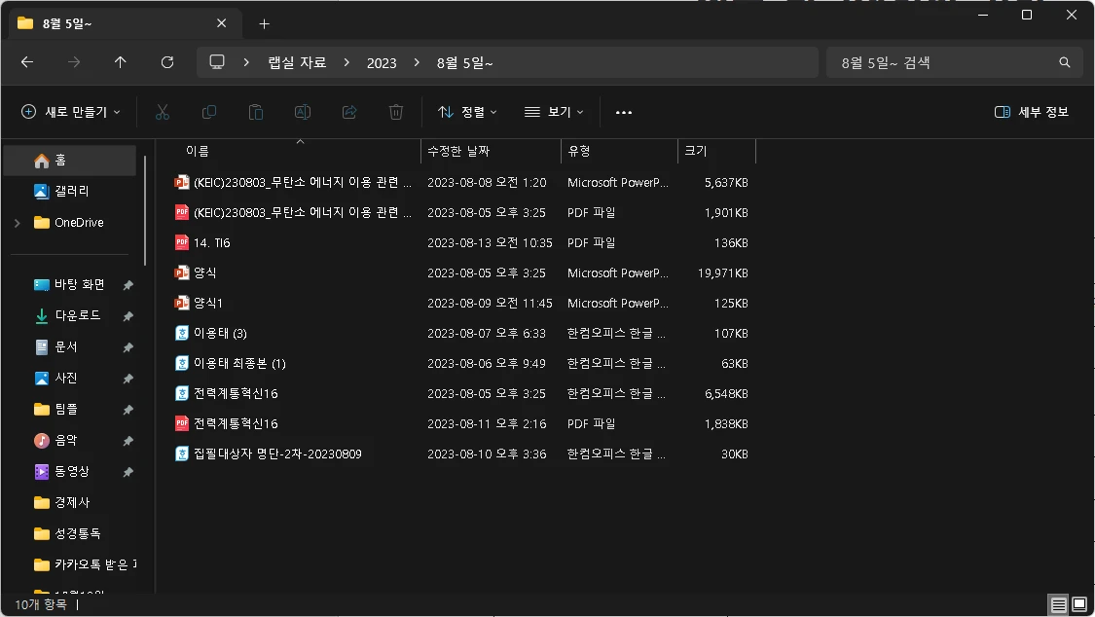
Task: Navigate up one folder level
Action: (x=120, y=62)
